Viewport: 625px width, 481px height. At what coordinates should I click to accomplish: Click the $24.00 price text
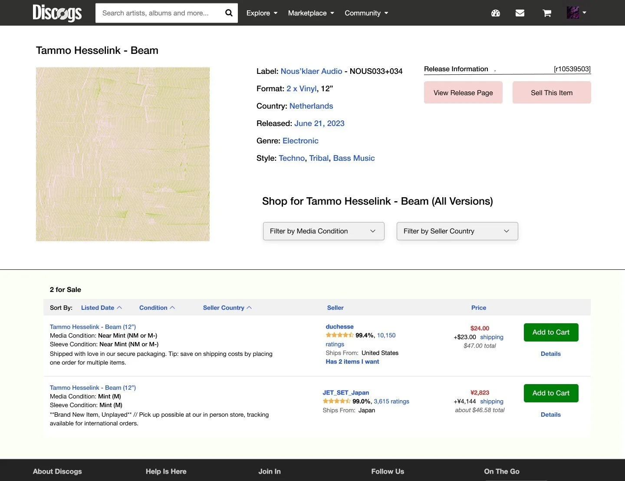(x=480, y=328)
